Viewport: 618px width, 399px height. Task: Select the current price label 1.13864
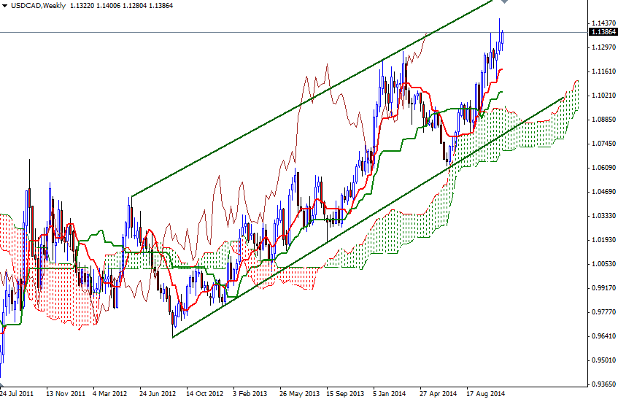click(603, 32)
